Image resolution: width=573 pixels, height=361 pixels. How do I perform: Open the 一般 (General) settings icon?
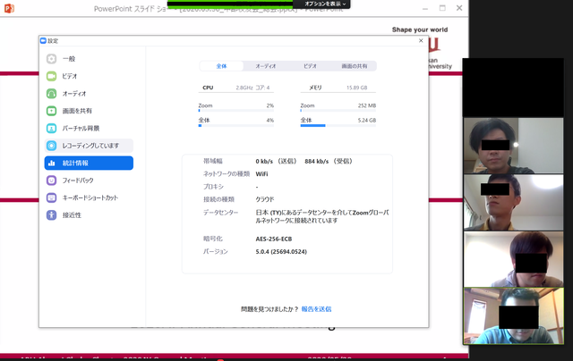(x=52, y=59)
